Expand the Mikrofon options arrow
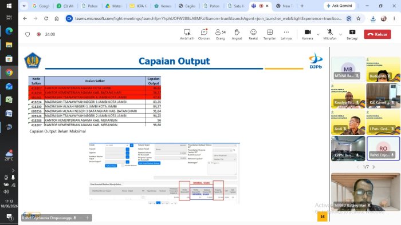Screen dimensions: 401x225 (x=340, y=34)
